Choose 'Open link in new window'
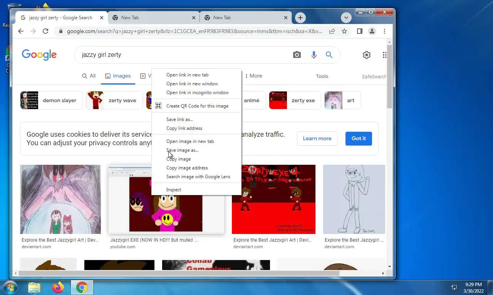The height and width of the screenshot is (295, 493). [x=196, y=84]
